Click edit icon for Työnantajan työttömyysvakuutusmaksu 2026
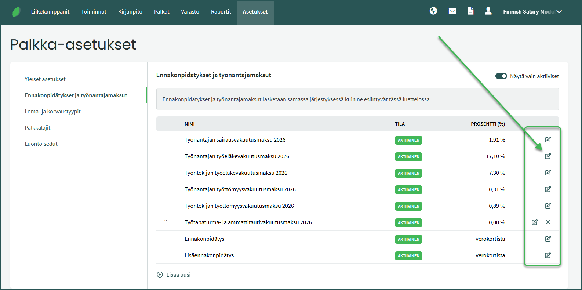This screenshot has height=290, width=582. (548, 189)
